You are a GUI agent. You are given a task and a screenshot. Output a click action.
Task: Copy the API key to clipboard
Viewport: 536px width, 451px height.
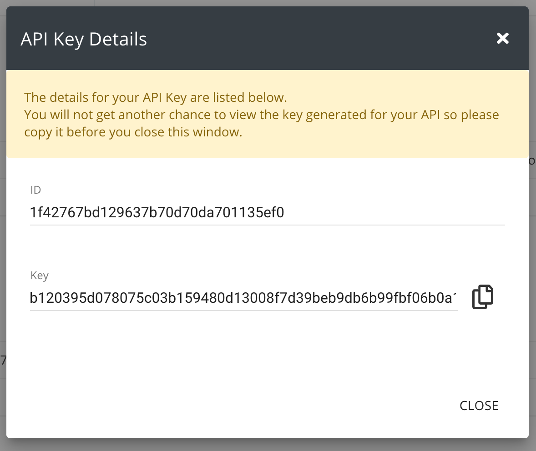483,296
